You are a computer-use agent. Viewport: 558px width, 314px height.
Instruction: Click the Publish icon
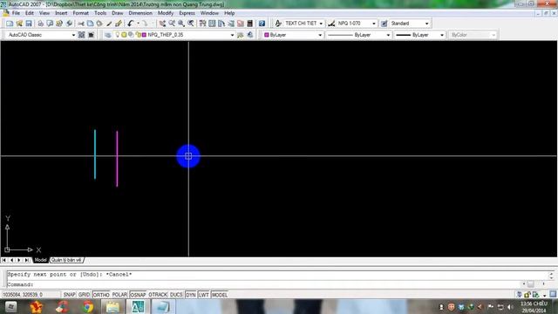click(59, 24)
